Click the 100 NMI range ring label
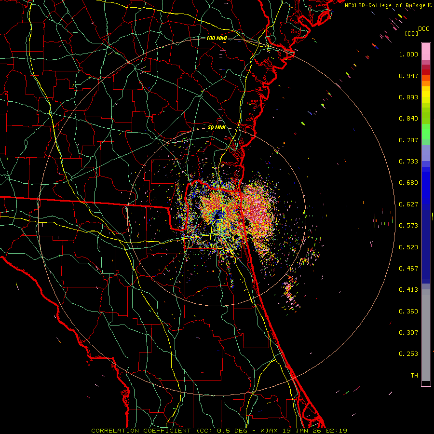This screenshot has height=434, width=434. click(x=217, y=38)
